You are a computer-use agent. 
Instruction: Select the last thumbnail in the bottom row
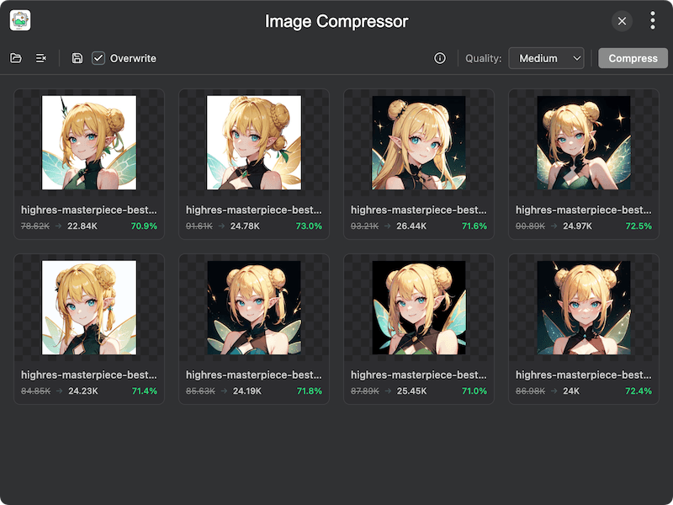584,310
